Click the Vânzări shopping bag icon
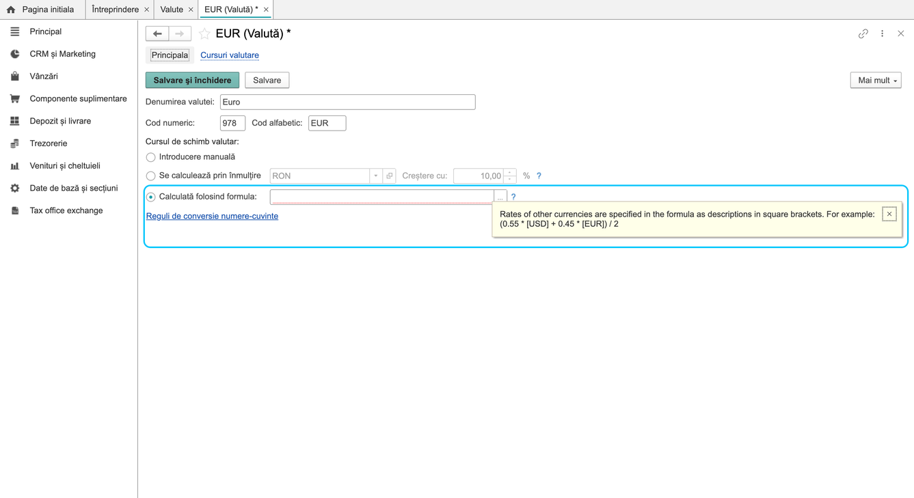Viewport: 914px width, 498px height. (14, 77)
